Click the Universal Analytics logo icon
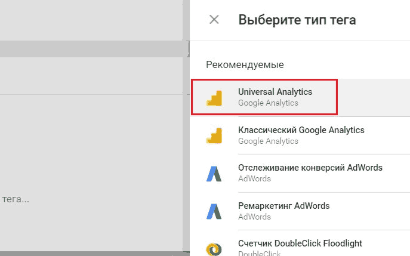410x256 pixels. tap(214, 98)
